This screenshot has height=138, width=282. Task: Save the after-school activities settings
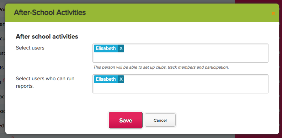click(x=126, y=120)
